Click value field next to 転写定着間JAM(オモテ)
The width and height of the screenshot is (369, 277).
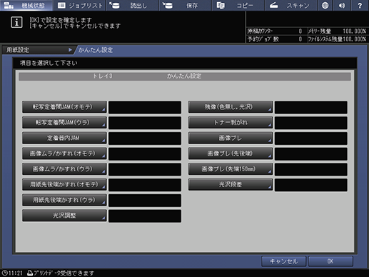(145, 107)
